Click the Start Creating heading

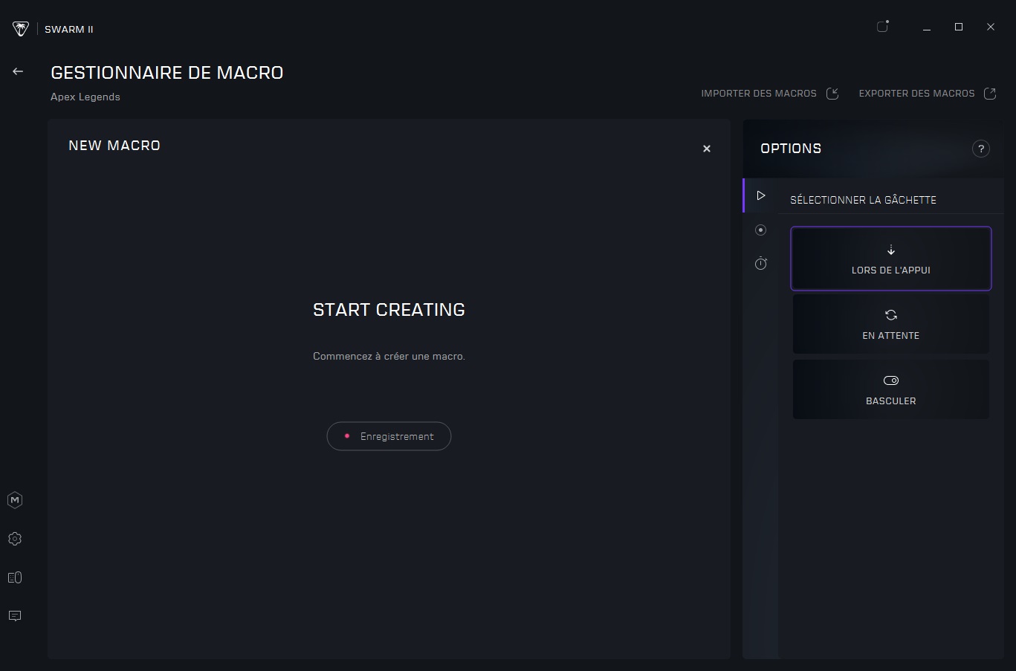[389, 310]
